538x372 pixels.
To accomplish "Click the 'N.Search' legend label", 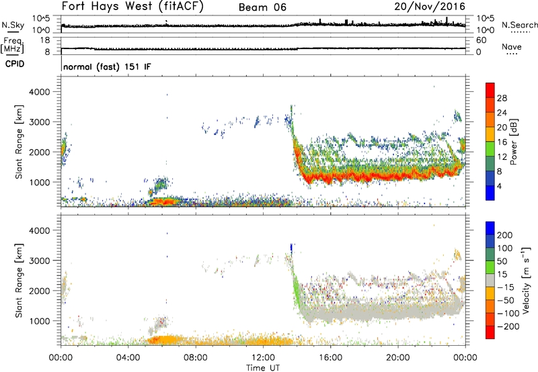I will click(520, 25).
